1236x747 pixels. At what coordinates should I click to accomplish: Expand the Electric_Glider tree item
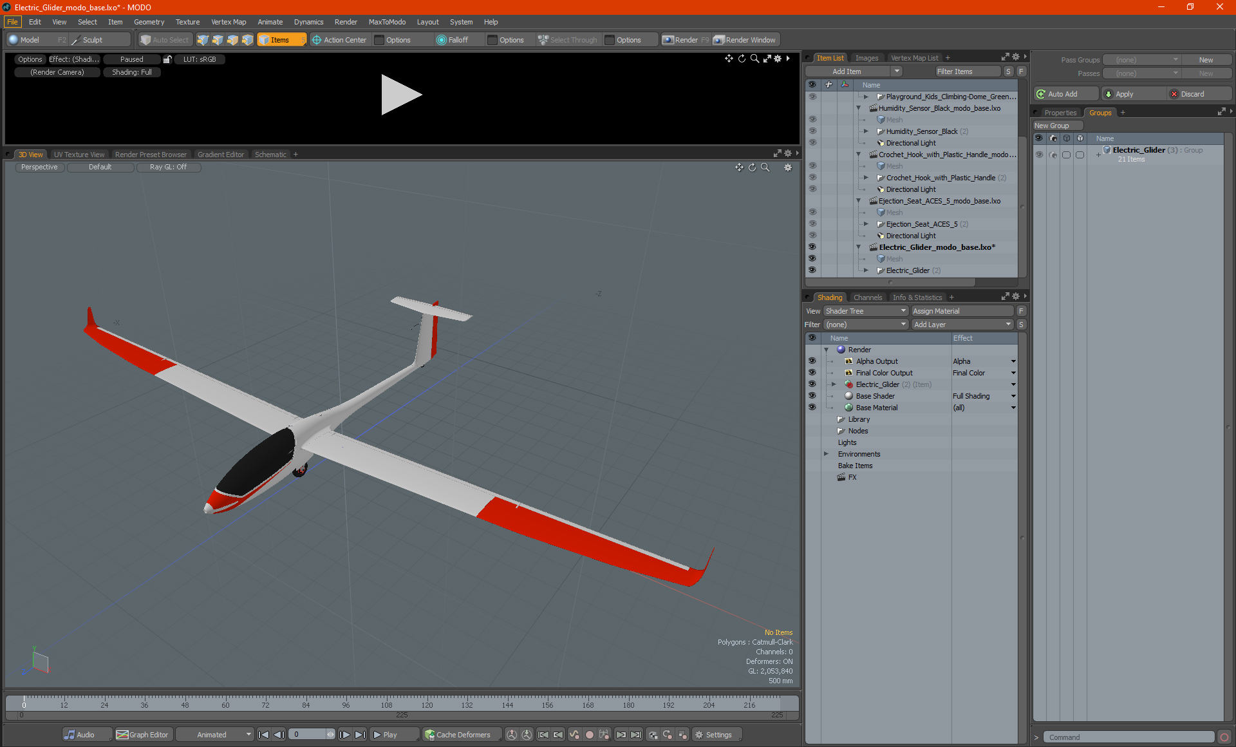[866, 270]
